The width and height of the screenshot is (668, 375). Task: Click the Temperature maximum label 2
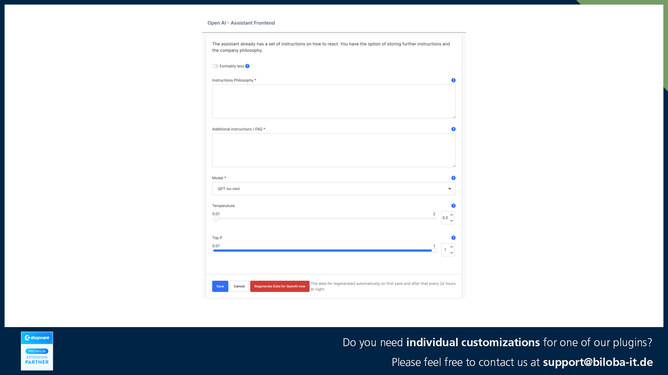click(434, 214)
